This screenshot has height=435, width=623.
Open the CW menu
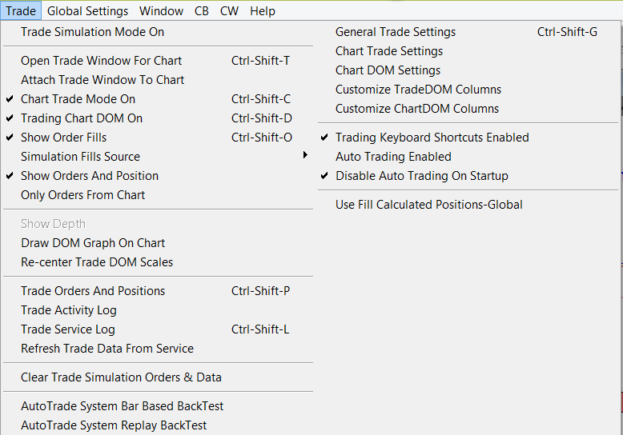point(229,11)
